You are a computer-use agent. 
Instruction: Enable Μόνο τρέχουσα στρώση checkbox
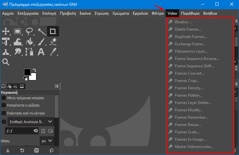4,98
